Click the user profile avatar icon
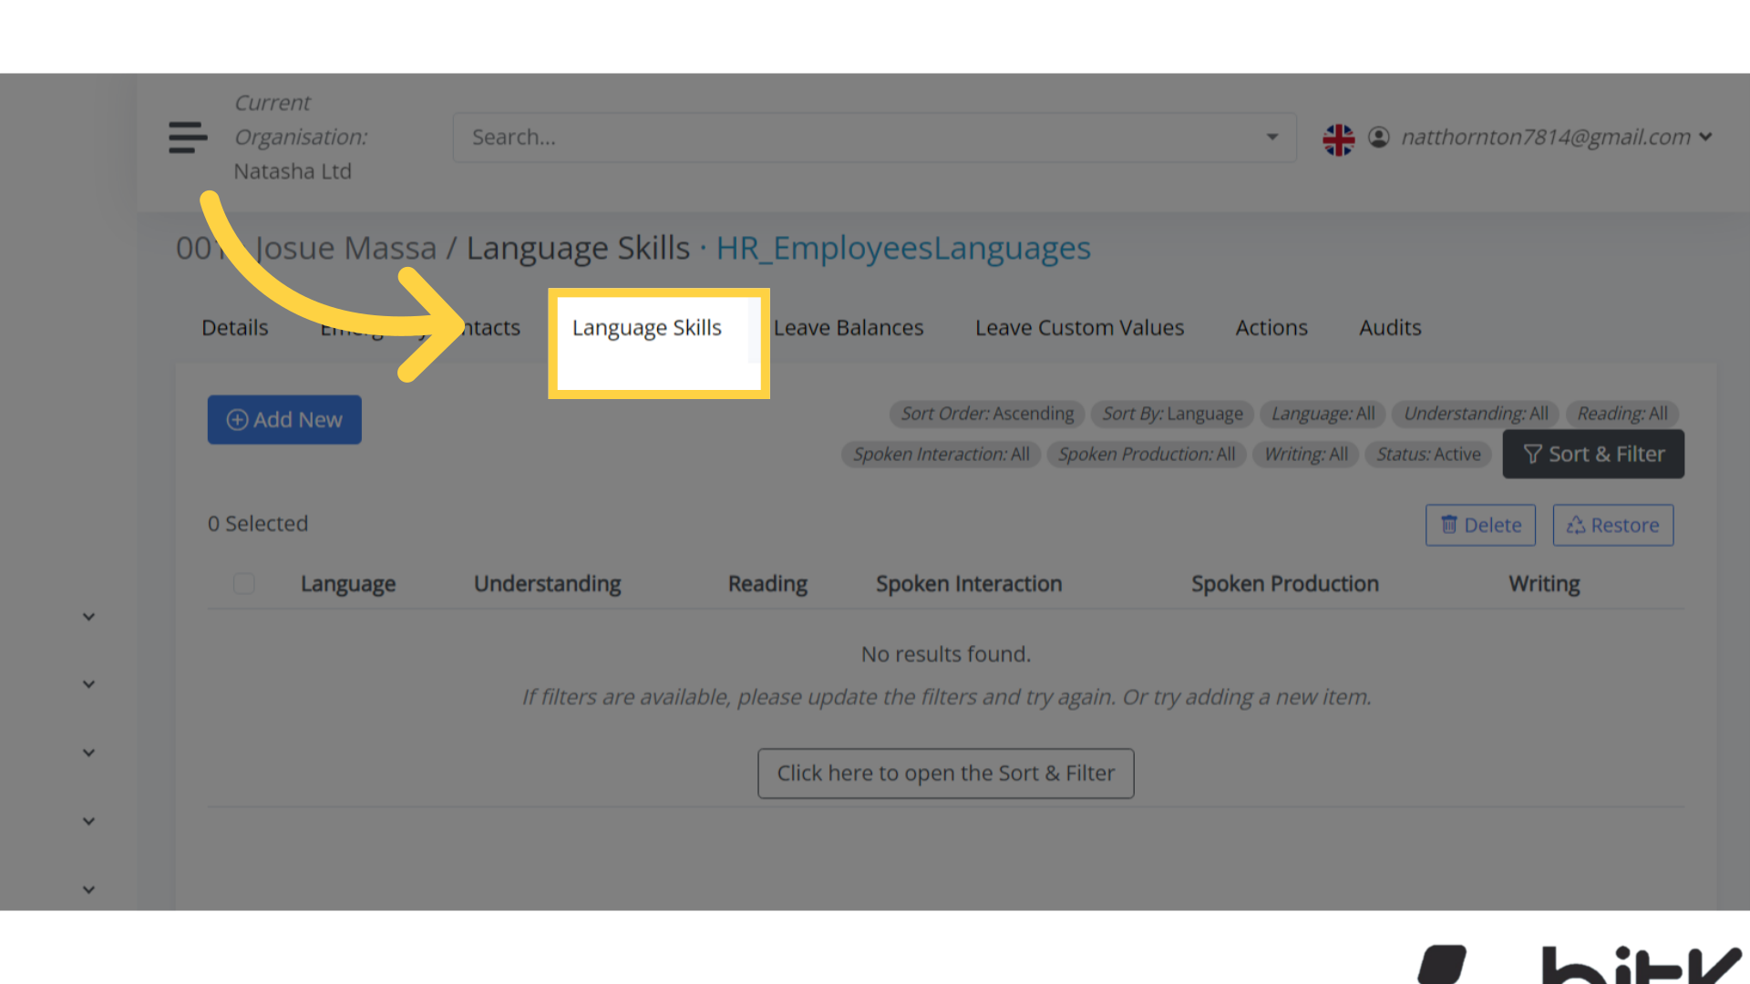1750x984 pixels. (1379, 138)
